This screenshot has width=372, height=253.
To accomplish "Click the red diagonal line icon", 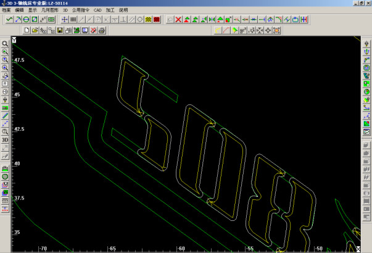I will tap(226, 30).
